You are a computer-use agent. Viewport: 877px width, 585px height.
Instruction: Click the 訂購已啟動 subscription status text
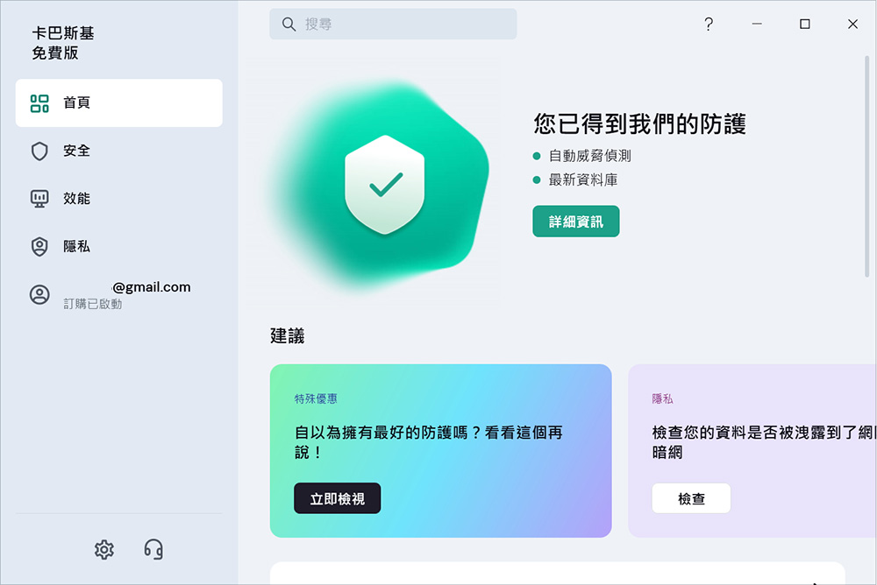(92, 304)
